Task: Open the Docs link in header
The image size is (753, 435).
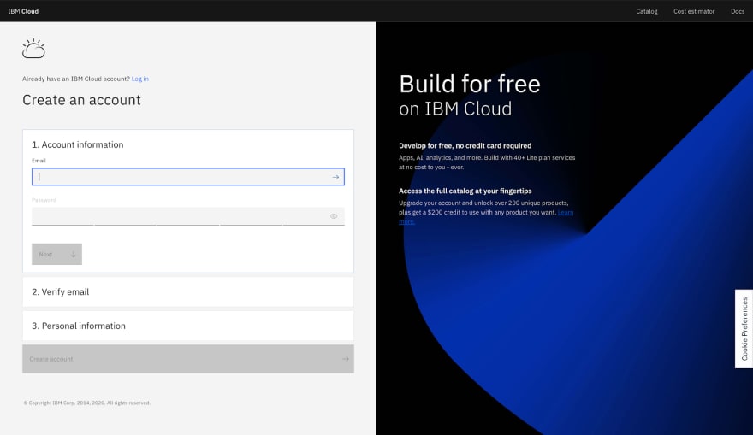Action: (x=738, y=11)
